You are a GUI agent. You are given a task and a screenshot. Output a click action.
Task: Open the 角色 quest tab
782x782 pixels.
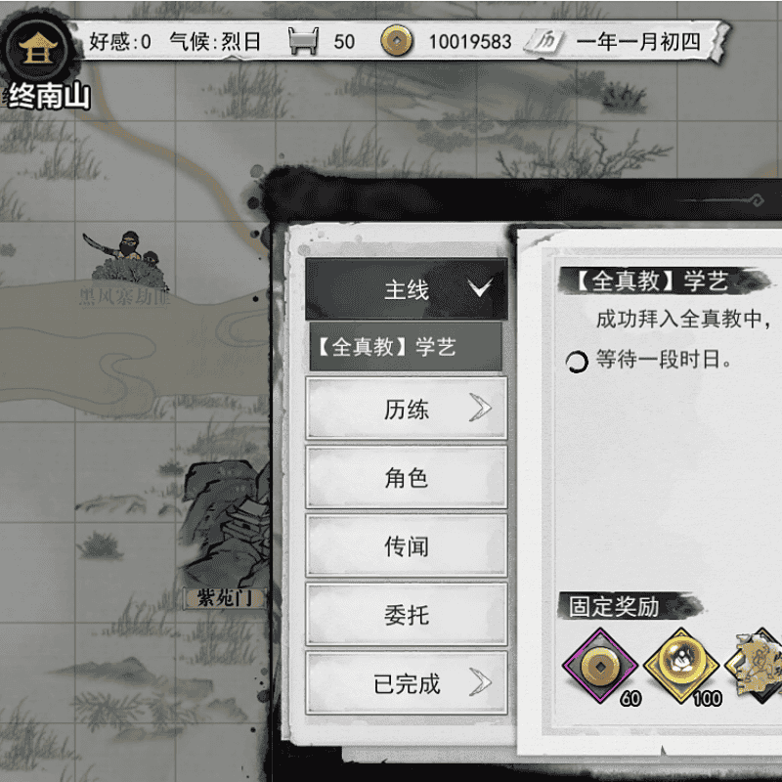pos(407,477)
